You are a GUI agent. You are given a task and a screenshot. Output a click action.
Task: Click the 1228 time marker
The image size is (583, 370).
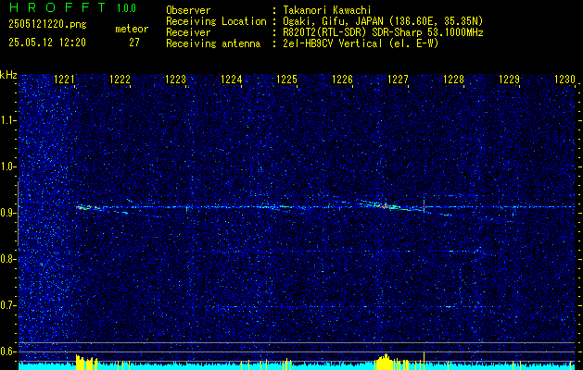[x=454, y=80]
